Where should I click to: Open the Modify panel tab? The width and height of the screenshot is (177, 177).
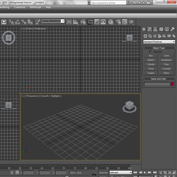[150, 29]
